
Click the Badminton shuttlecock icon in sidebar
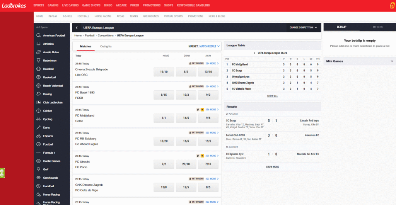point(39,61)
